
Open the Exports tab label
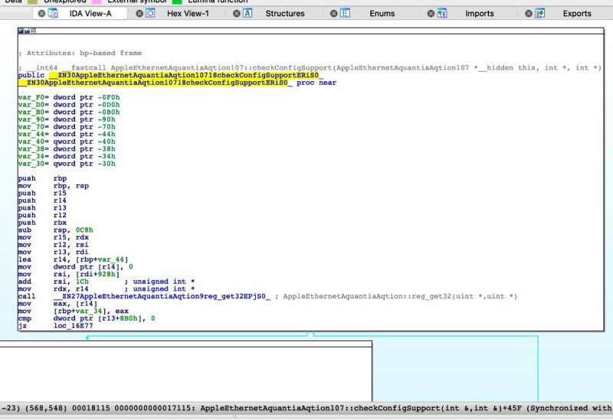click(577, 14)
